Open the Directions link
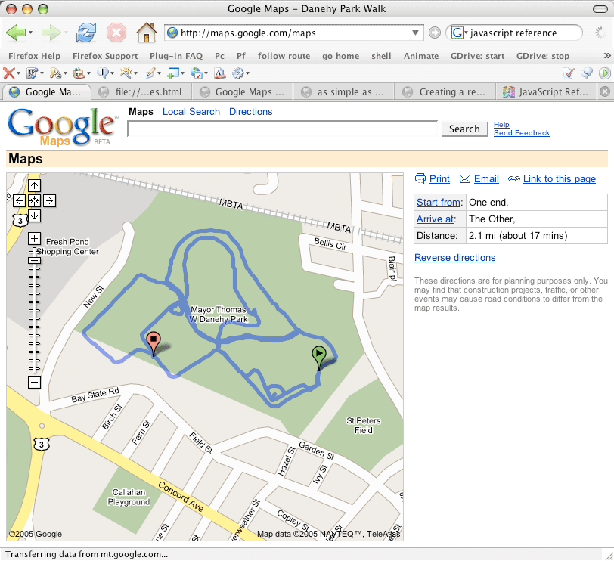This screenshot has width=614, height=561. pyautogui.click(x=250, y=112)
